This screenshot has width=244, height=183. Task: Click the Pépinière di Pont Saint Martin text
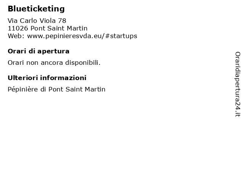56,90
